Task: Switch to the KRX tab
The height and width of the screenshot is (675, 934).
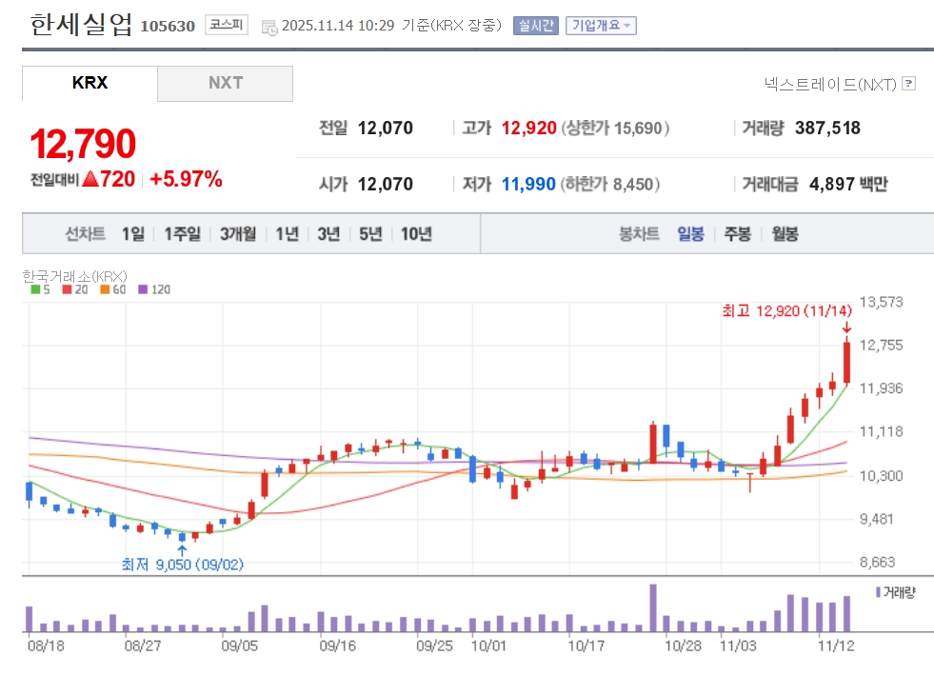Action: pyautogui.click(x=89, y=83)
